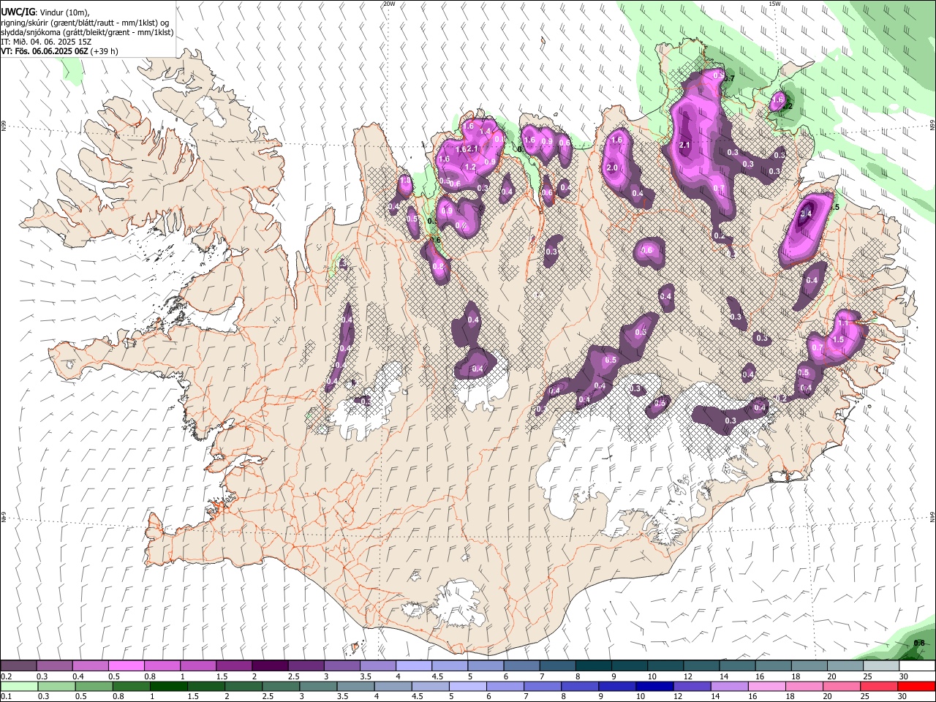Select the 'IT: Mið. 04. 06. 2025 15Z' line
The height and width of the screenshot is (702, 936).
[x=45, y=42]
